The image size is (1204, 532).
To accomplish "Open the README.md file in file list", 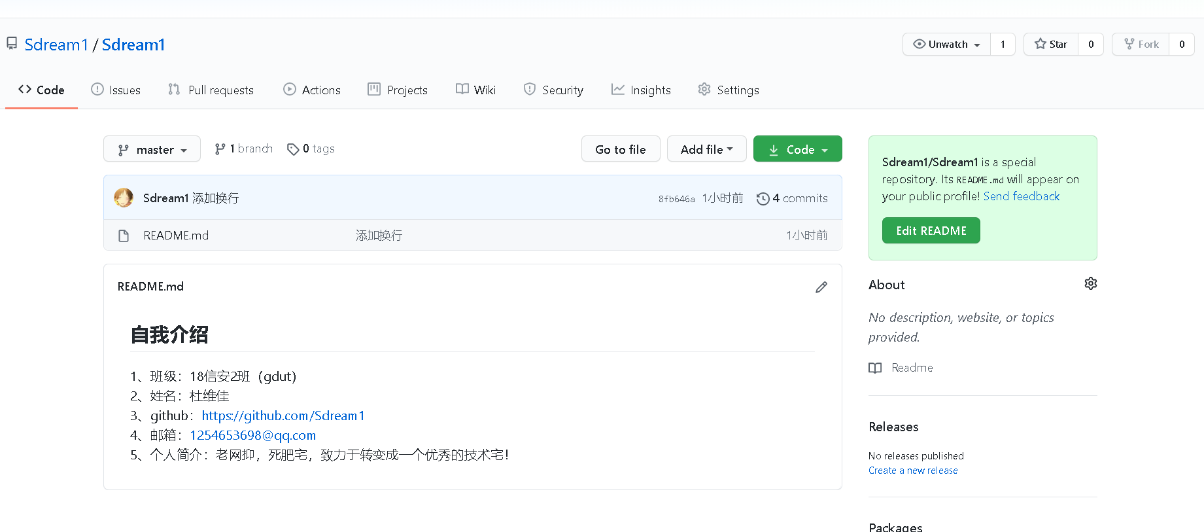I will [176, 236].
